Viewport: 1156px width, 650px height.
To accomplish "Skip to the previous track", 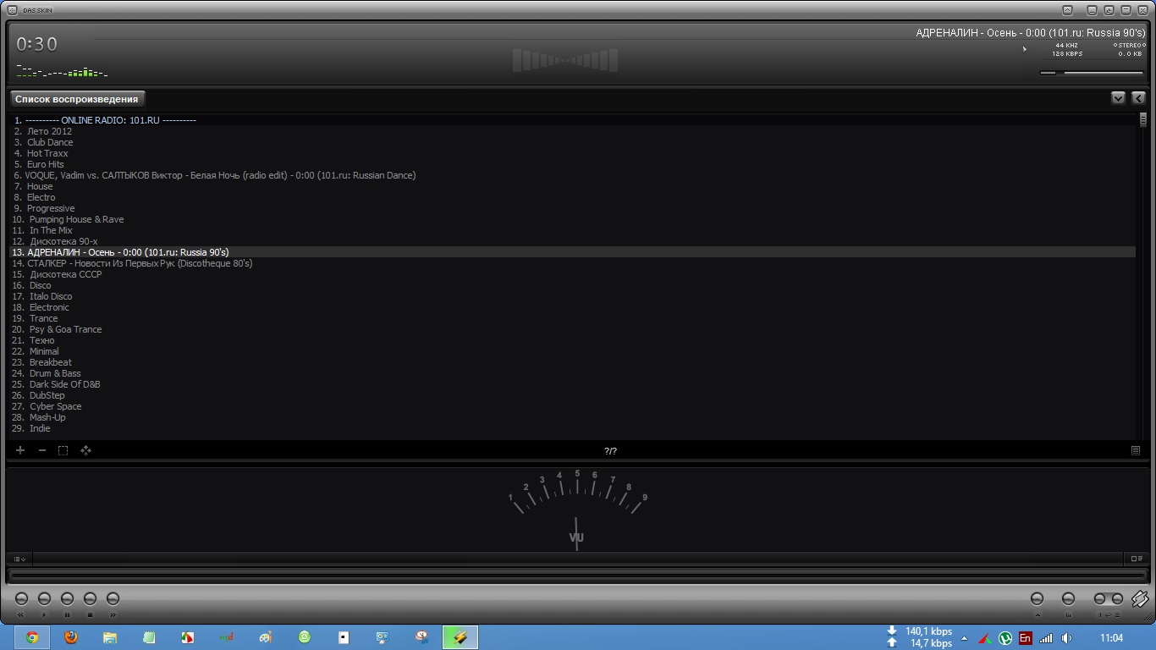I will click(x=21, y=599).
